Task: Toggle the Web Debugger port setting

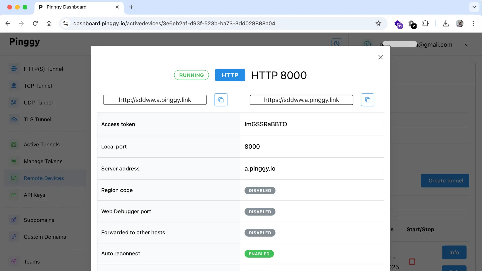Action: coord(260,212)
